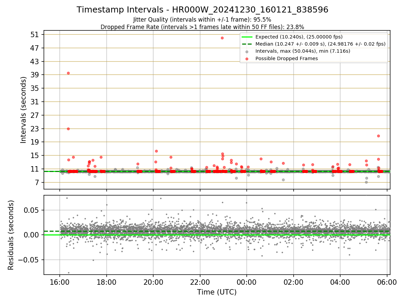Click x-axis tick label '22:00'
The width and height of the screenshot is (405, 304).
click(200, 282)
